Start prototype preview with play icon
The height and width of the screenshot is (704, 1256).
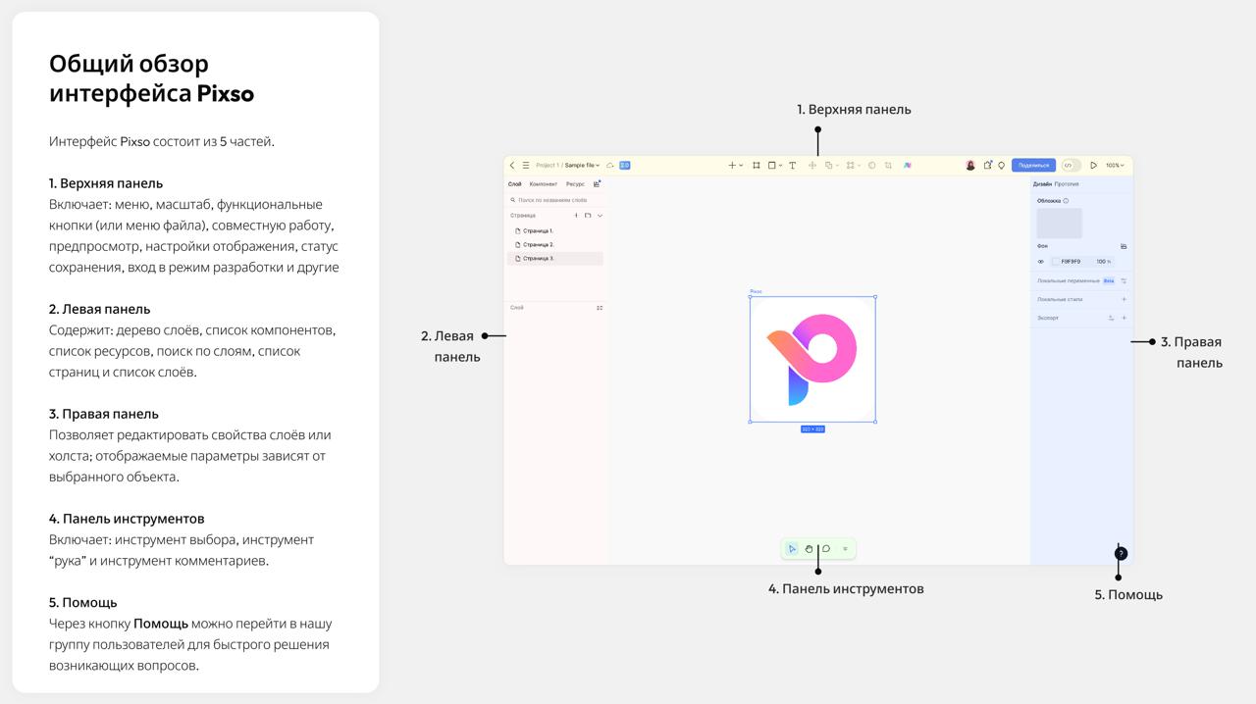(1093, 165)
